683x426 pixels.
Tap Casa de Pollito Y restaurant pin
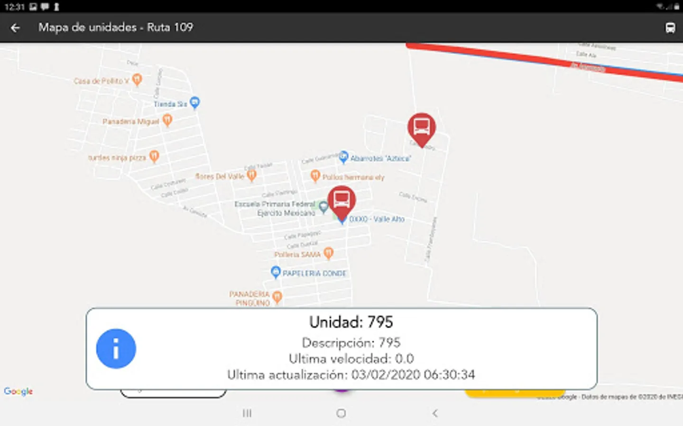(137, 80)
